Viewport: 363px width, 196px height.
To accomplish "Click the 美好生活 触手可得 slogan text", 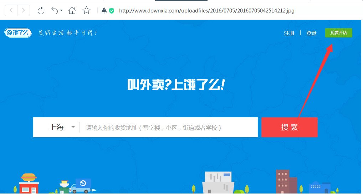I will [67, 33].
